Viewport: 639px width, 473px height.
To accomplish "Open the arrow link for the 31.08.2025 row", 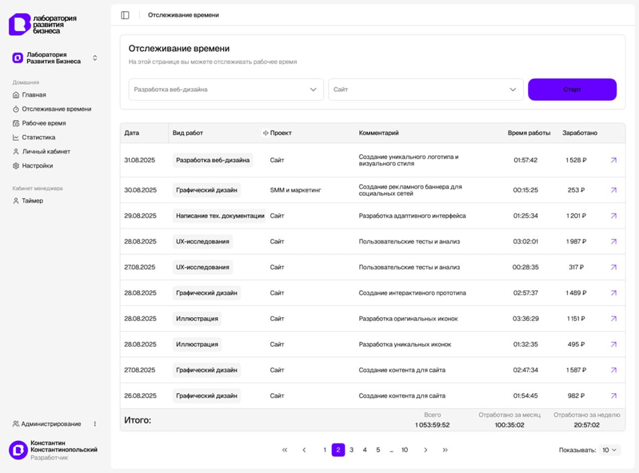I will (613, 160).
